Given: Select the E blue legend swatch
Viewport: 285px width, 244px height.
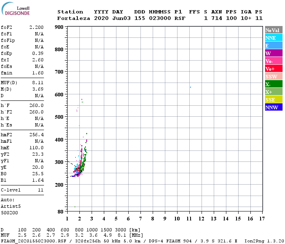Looking at the screenshot, I should [274, 45].
